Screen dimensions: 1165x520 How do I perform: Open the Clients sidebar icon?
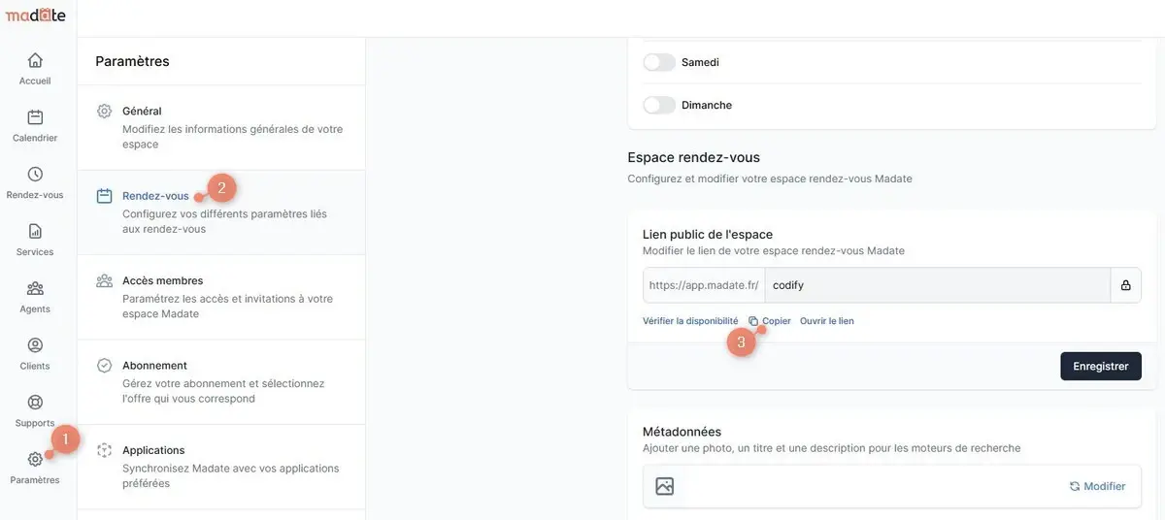point(35,345)
